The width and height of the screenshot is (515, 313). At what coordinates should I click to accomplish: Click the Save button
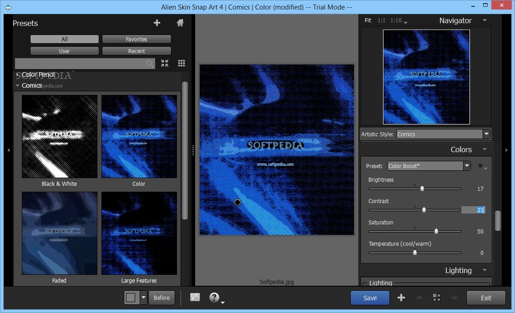pos(370,298)
